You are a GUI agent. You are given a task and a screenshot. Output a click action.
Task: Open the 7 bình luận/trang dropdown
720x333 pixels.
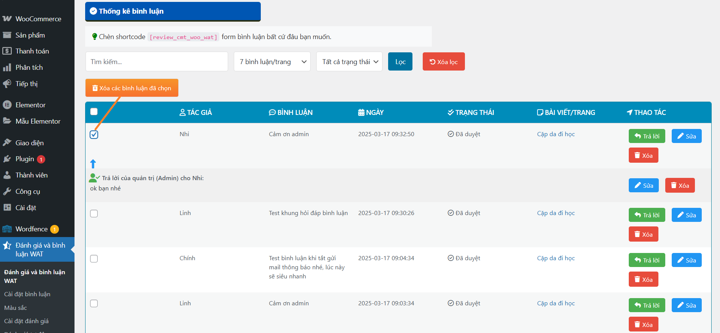pyautogui.click(x=272, y=61)
